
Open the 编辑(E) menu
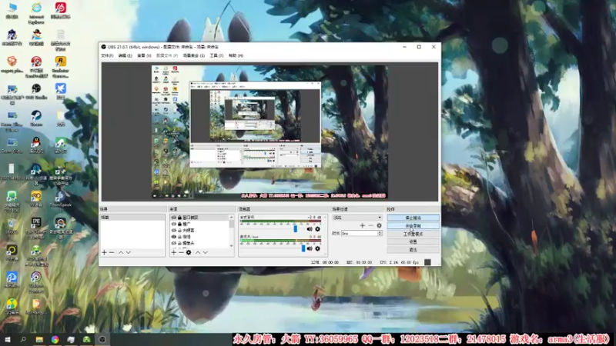tap(126, 55)
